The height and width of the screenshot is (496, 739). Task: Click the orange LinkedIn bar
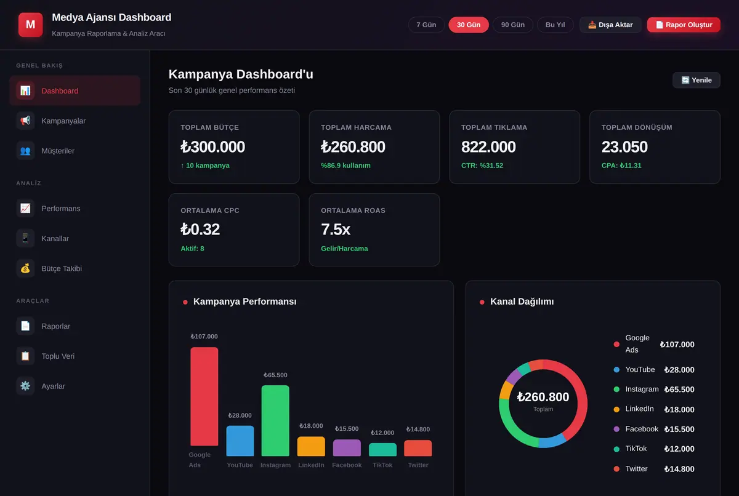coord(311,446)
